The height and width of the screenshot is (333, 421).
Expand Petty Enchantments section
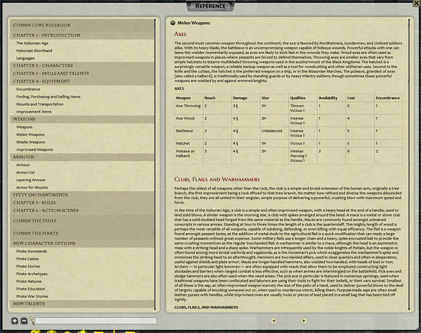point(82,195)
